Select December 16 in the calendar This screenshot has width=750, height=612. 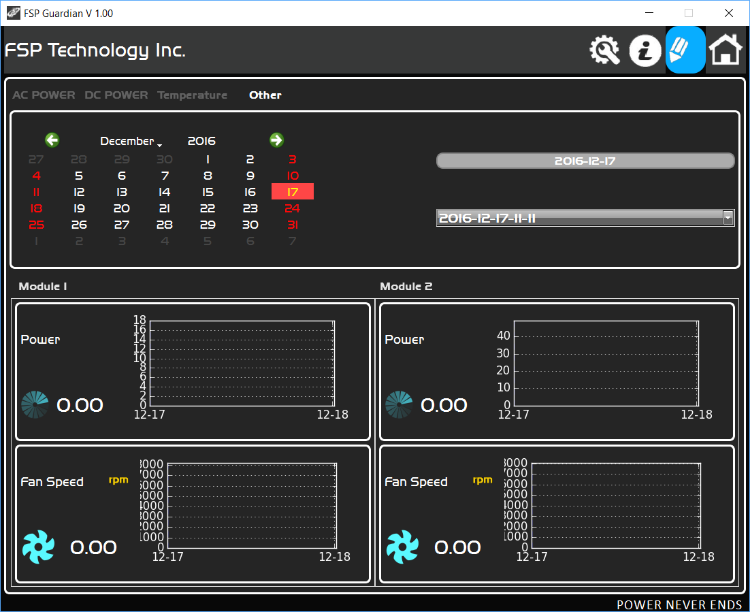click(250, 192)
